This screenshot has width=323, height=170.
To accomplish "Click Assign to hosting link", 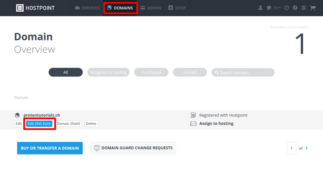I will (216, 123).
